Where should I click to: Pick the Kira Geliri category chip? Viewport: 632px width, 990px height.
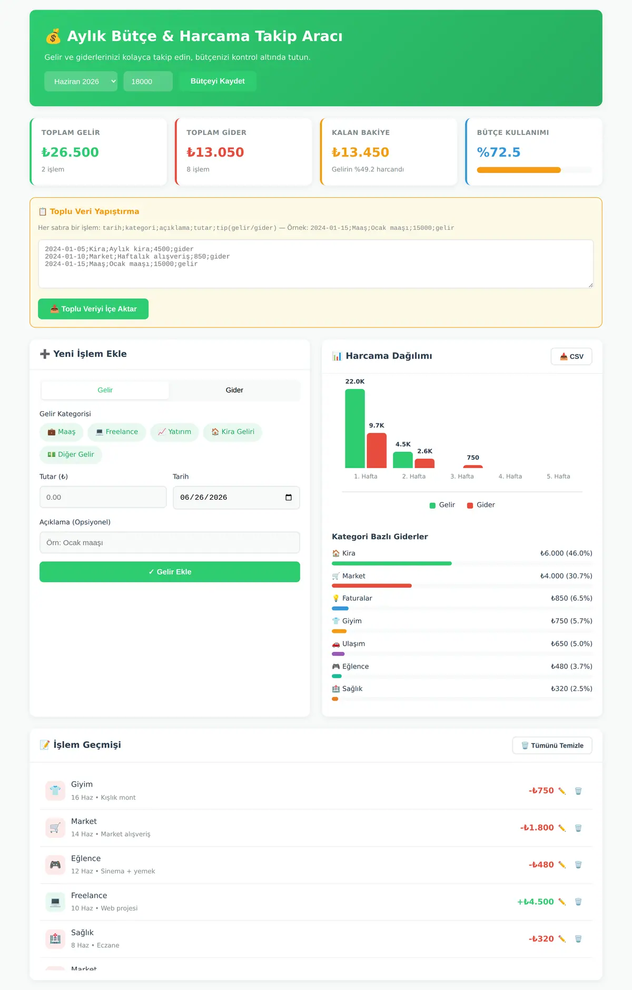[232, 432]
